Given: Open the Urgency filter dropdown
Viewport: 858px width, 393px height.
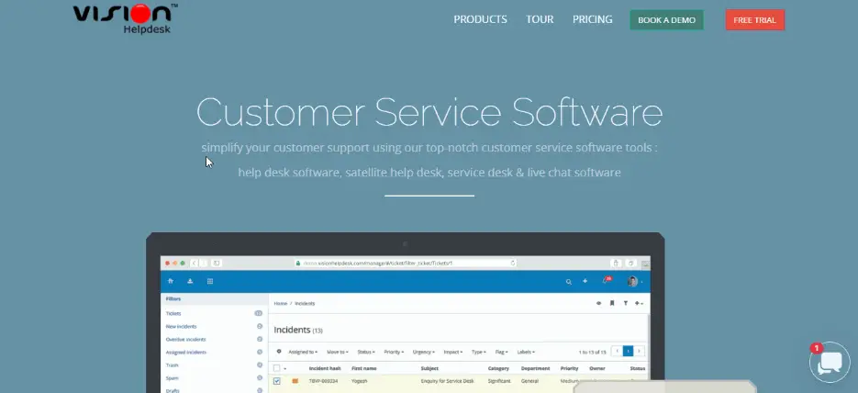Looking at the screenshot, I should (x=424, y=352).
